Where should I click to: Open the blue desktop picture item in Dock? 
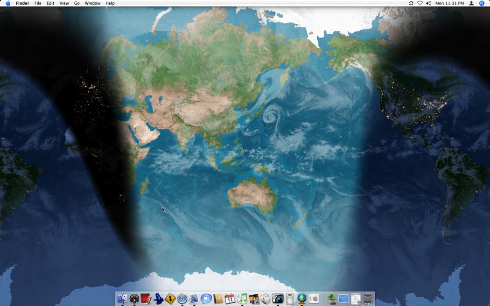[x=344, y=299]
